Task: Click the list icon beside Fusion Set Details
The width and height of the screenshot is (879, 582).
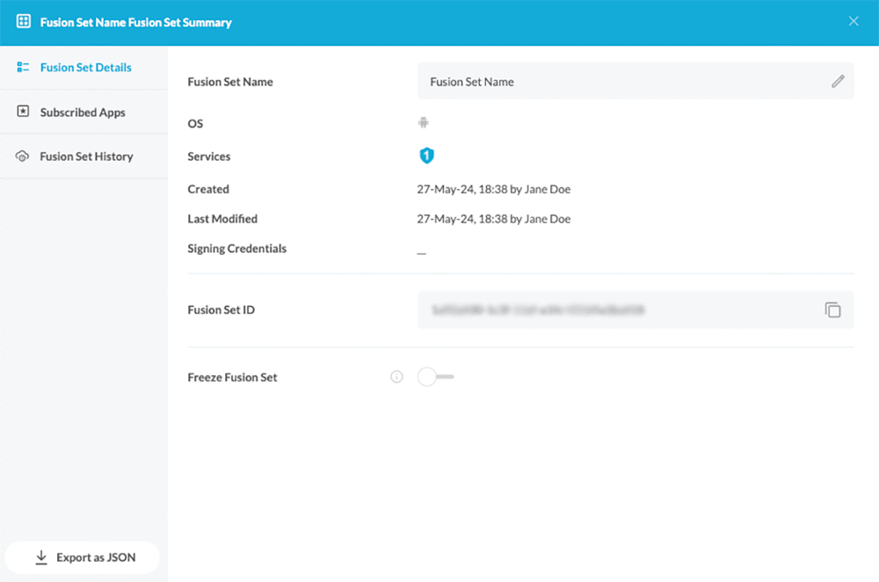Action: 23,68
